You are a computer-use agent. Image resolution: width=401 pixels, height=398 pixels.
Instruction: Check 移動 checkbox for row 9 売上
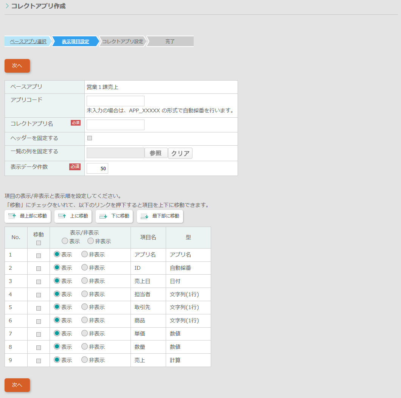(39, 361)
